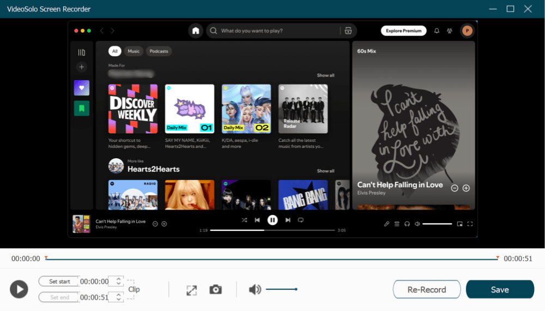545x311 pixels.
Task: Hide song with player bar minus icon
Action: pyautogui.click(x=155, y=224)
